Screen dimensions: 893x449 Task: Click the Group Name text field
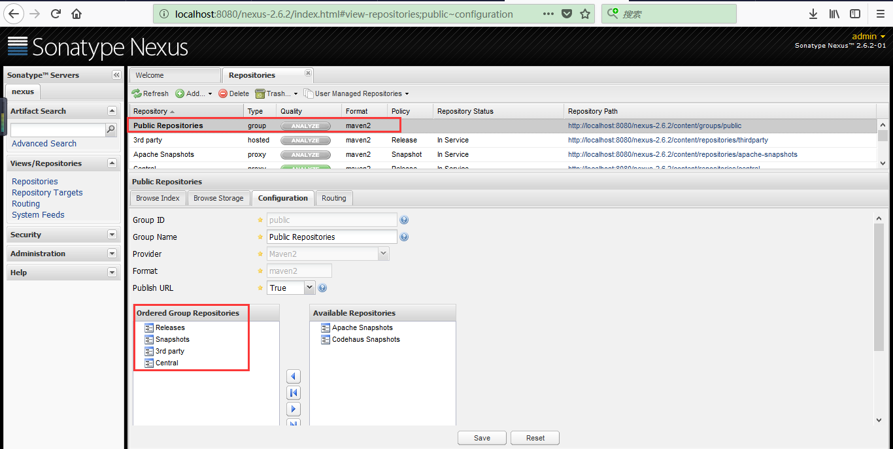click(331, 237)
